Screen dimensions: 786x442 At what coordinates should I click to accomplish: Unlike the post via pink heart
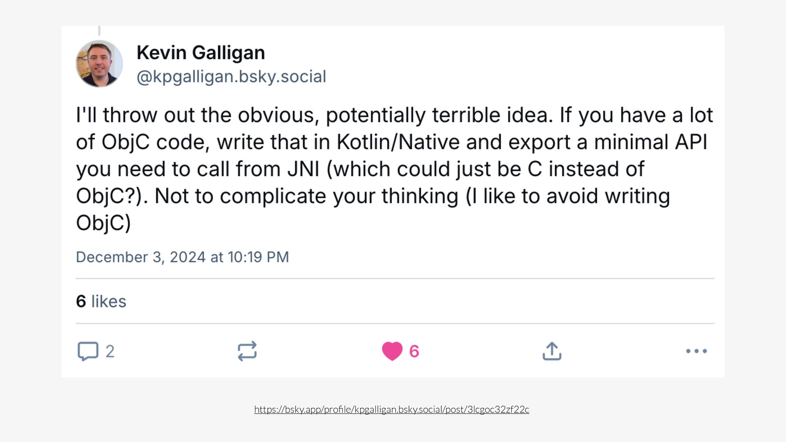coord(392,351)
